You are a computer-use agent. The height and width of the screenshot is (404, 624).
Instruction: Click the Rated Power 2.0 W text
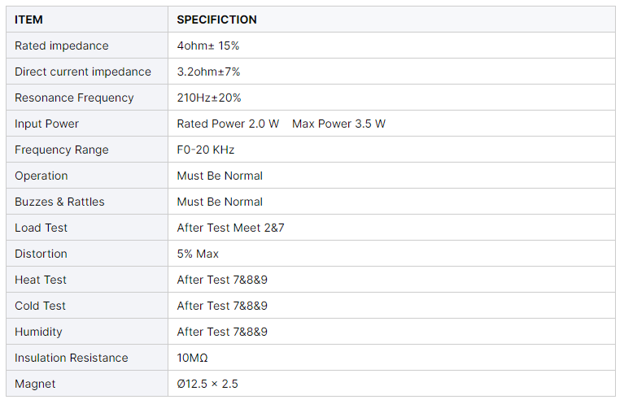pyautogui.click(x=228, y=124)
